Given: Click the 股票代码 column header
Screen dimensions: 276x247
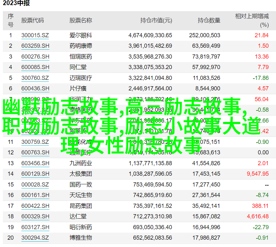Looking at the screenshot, I should 33,20.
